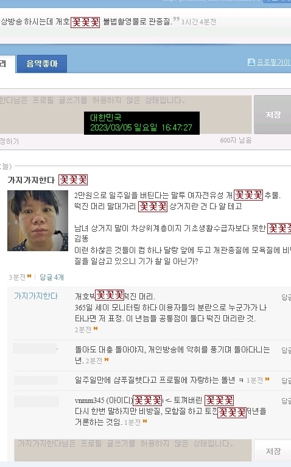Click the person icon beside 프로필가이드
The height and width of the screenshot is (467, 291).
pos(251,62)
